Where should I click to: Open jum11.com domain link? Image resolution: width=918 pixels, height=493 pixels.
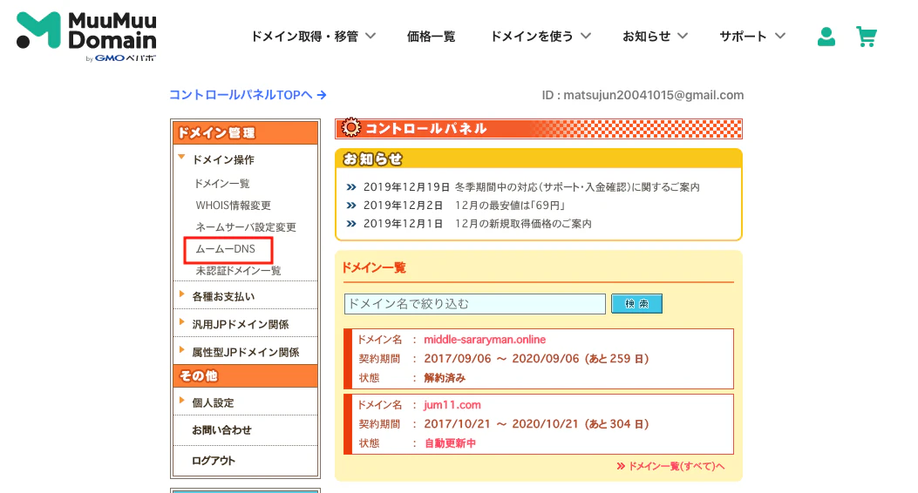tap(452, 405)
